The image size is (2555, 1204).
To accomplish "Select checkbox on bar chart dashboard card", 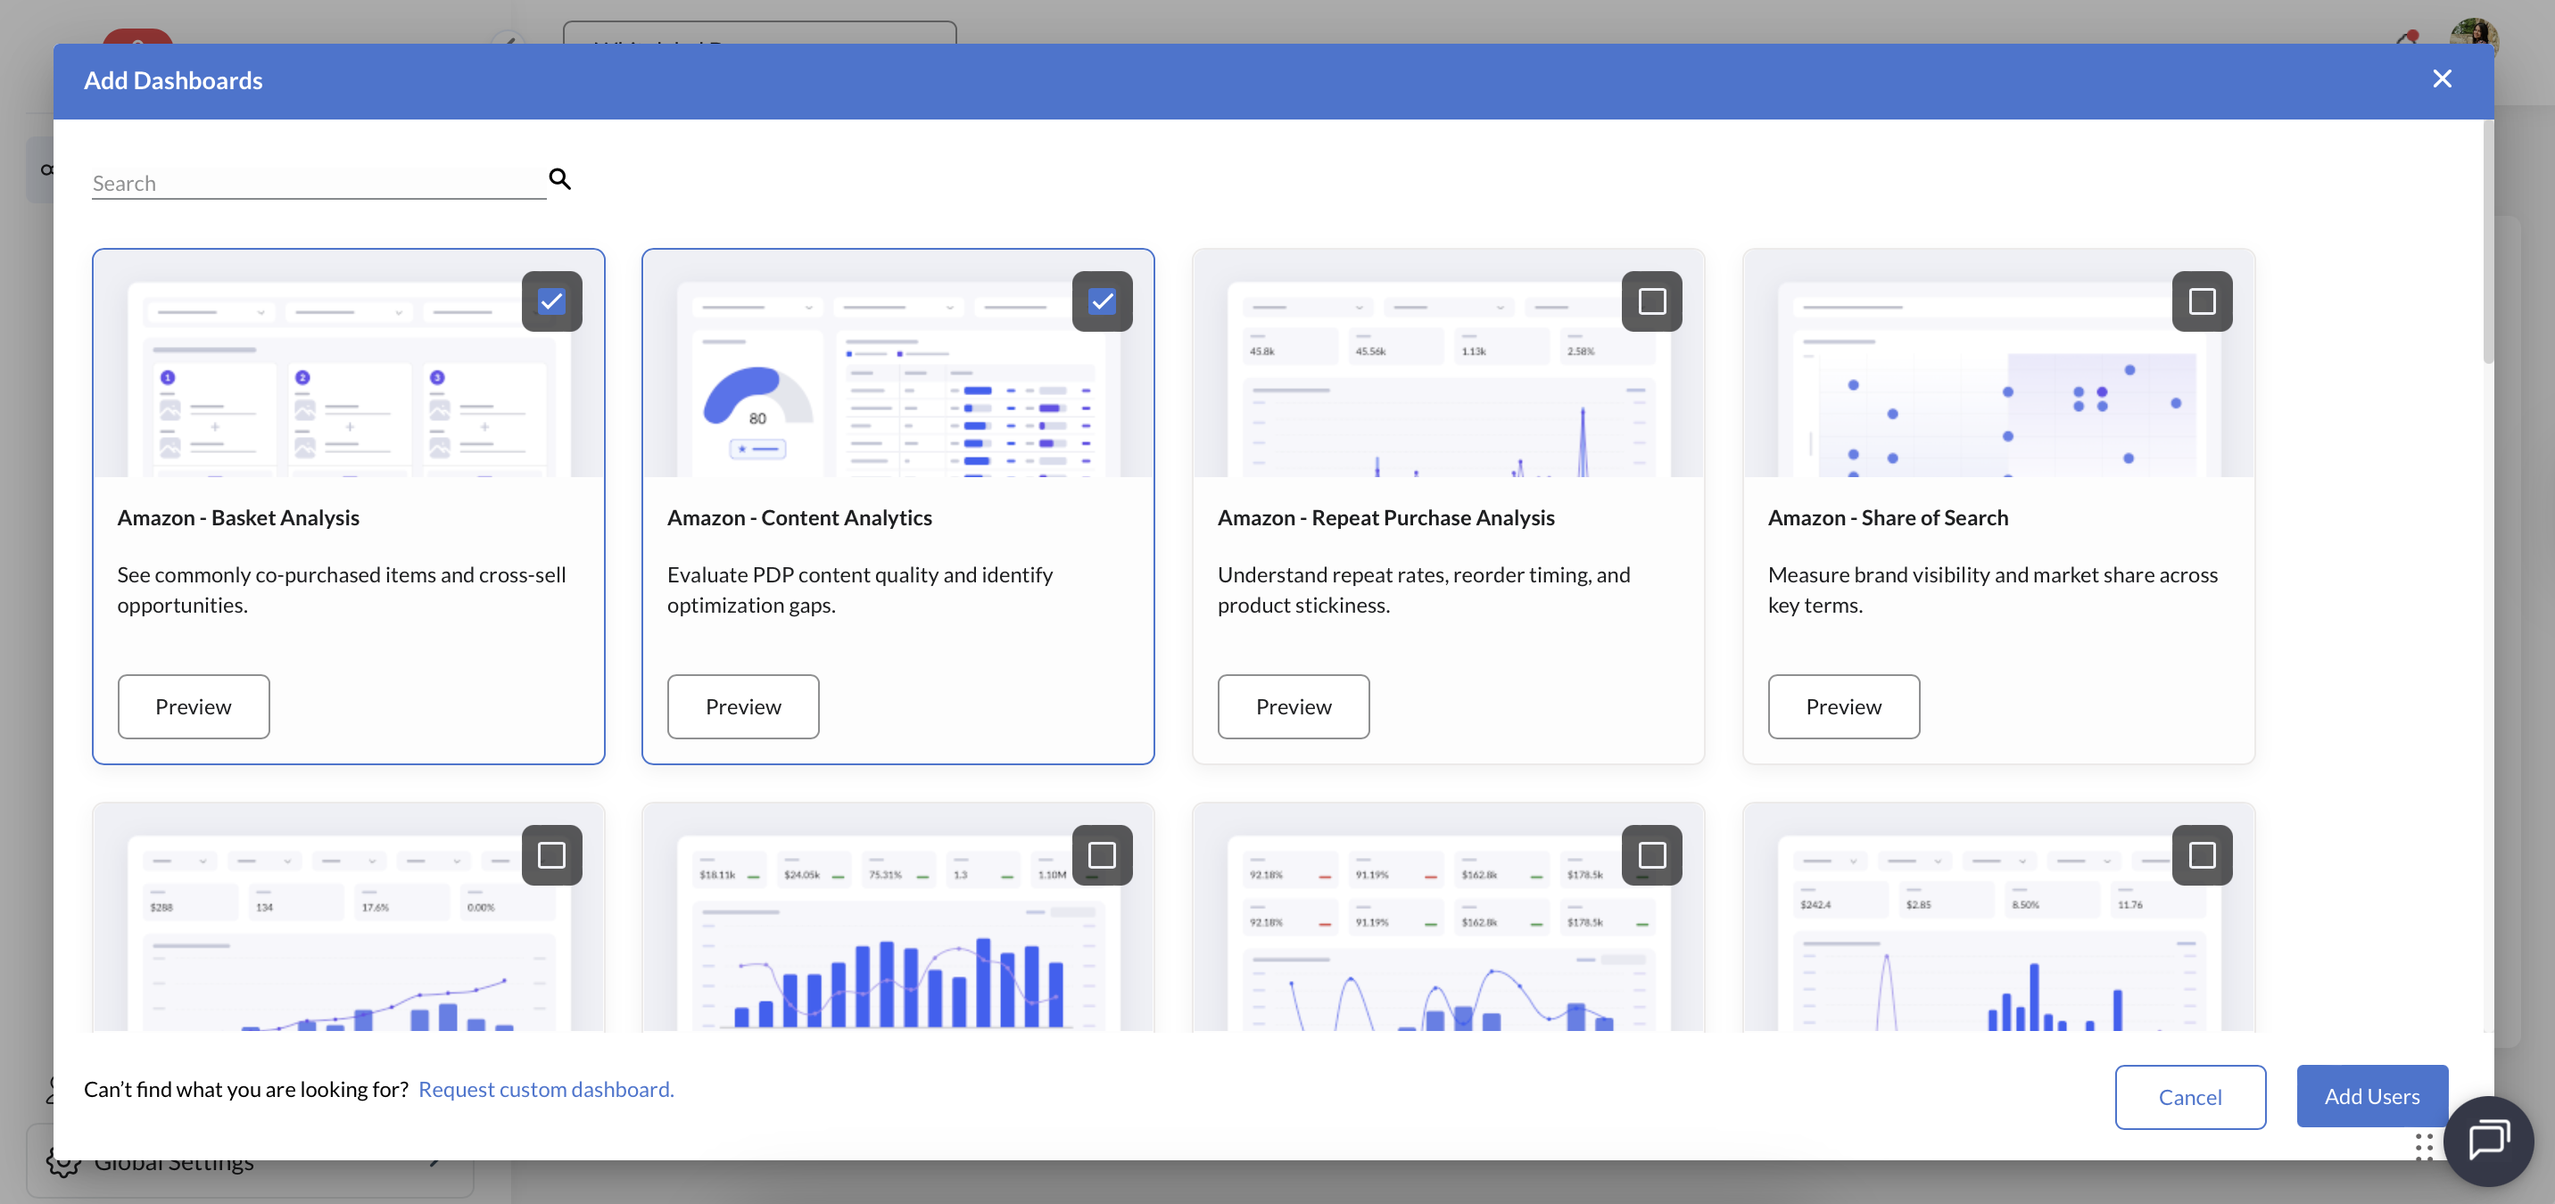I will pyautogui.click(x=1101, y=855).
